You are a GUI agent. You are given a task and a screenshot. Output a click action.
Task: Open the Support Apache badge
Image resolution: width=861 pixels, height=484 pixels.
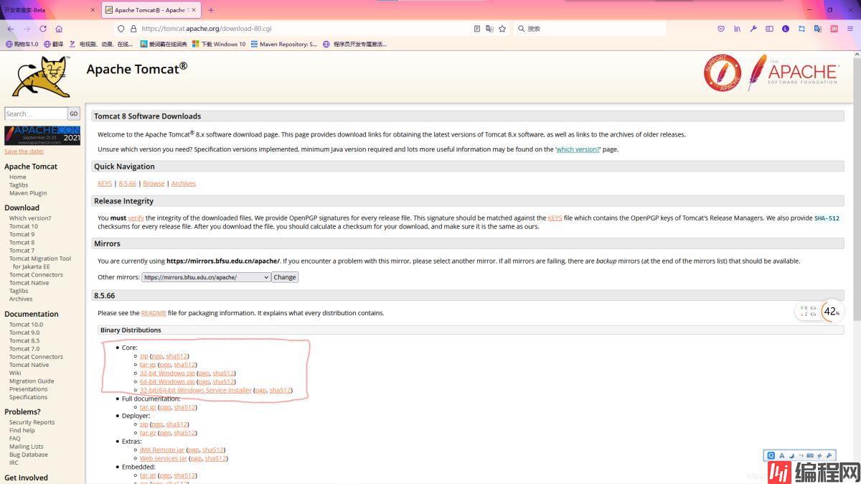[722, 73]
